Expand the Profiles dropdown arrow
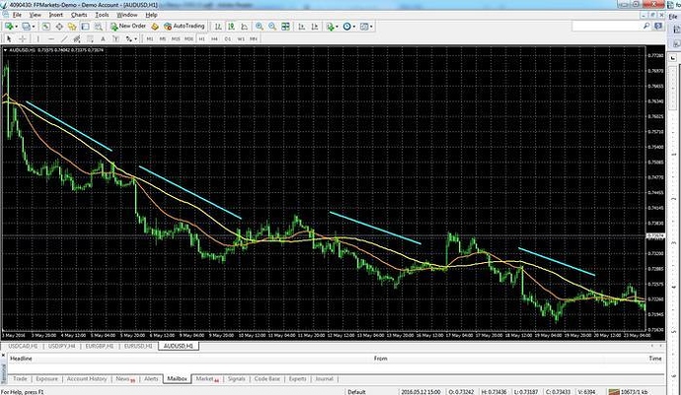Screen dimensions: 681x395 click(33, 27)
